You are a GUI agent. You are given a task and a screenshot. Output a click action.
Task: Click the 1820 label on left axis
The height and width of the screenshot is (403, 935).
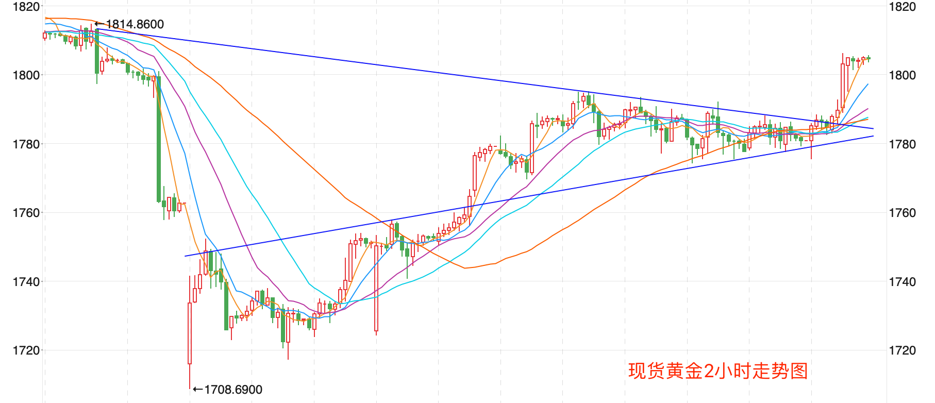(x=27, y=7)
